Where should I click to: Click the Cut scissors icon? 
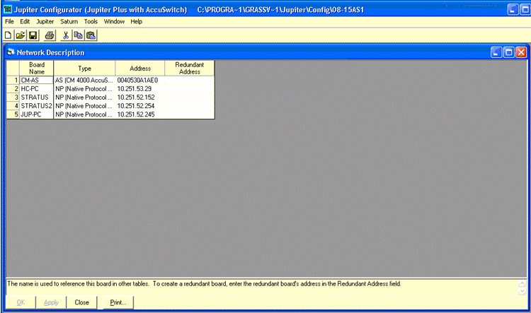[x=66, y=35]
